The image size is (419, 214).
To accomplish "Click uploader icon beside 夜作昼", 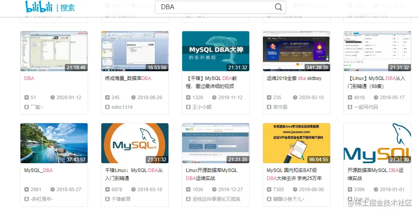I will click(269, 107).
